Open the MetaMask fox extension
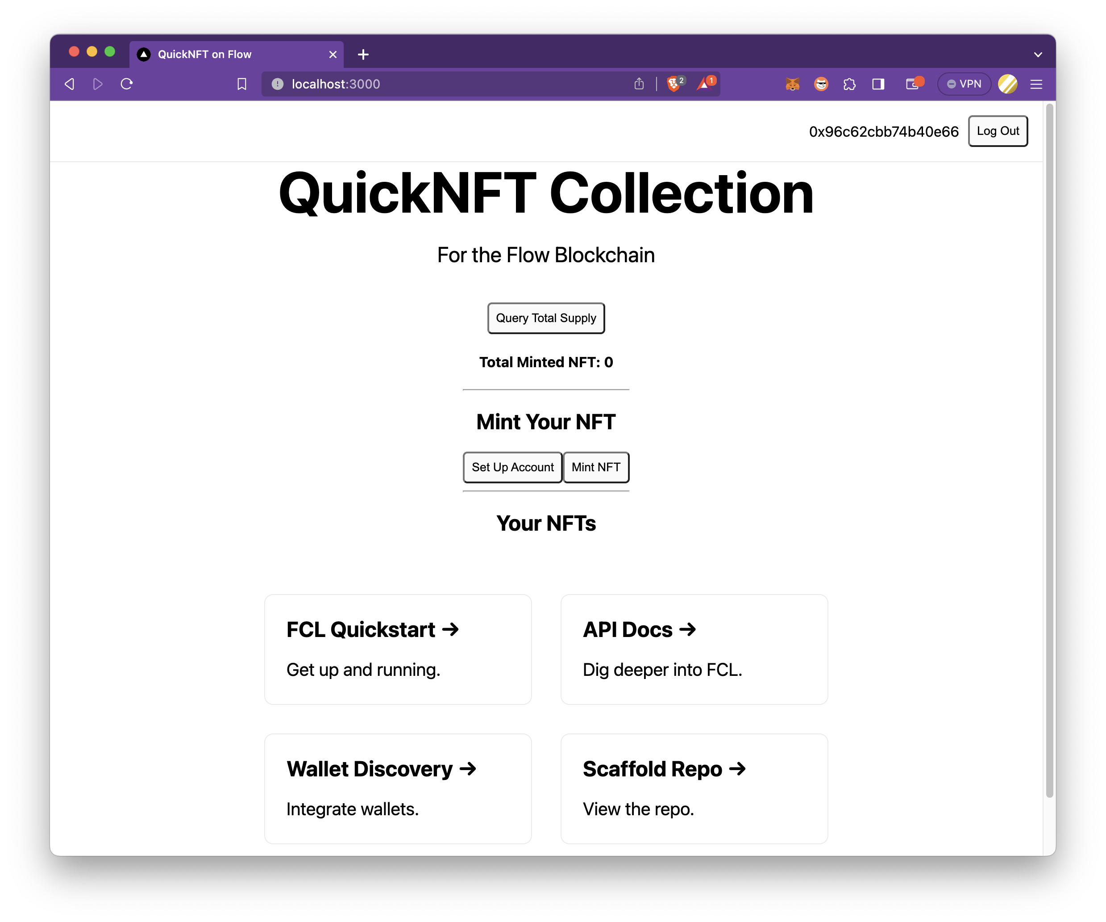1106x922 pixels. tap(792, 84)
